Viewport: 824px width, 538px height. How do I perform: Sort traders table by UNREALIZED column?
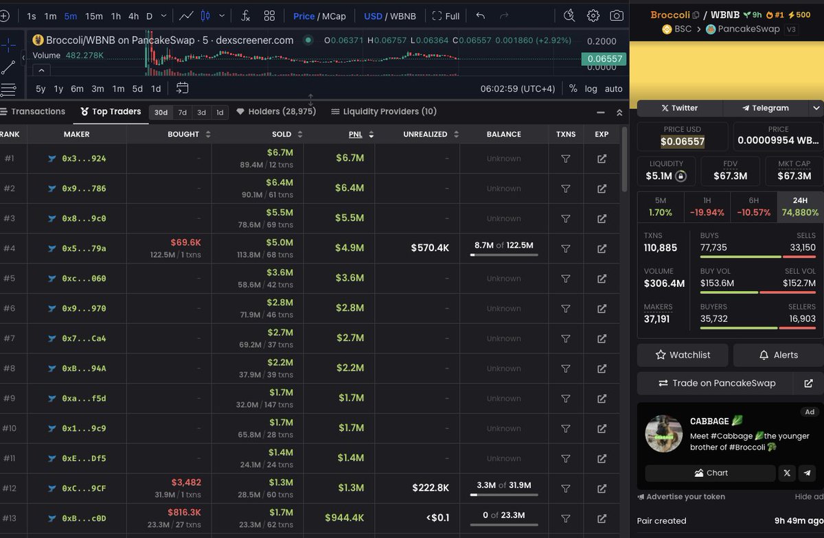point(431,134)
